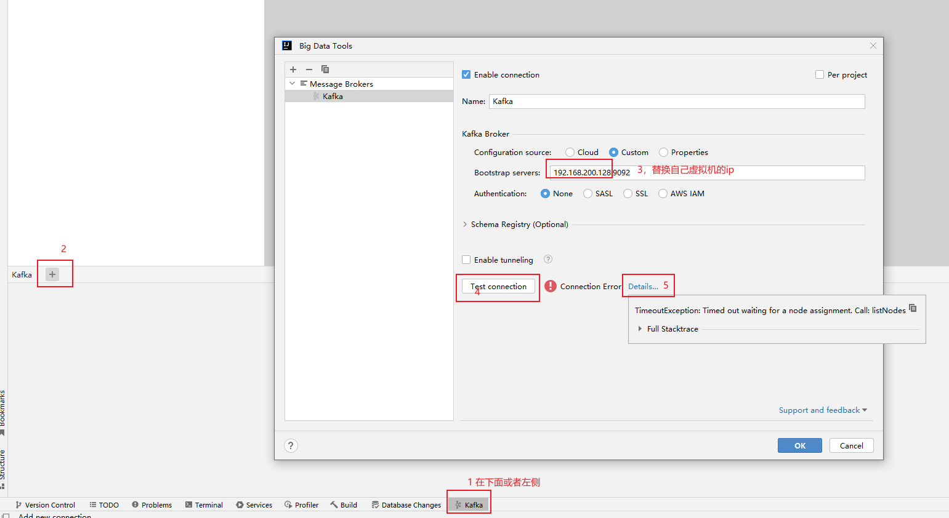This screenshot has width=949, height=518.
Task: Click the dialog help button at bottom left
Action: click(291, 445)
